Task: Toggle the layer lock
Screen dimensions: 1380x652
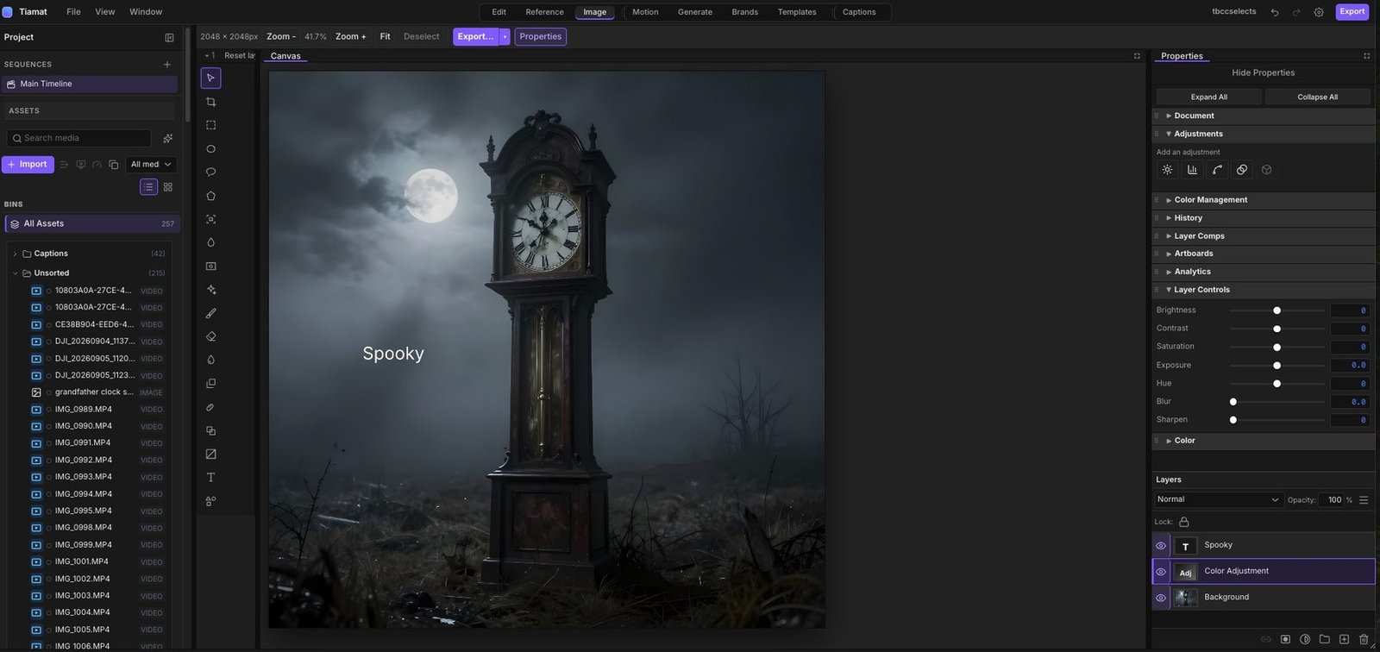Action: click(1184, 522)
